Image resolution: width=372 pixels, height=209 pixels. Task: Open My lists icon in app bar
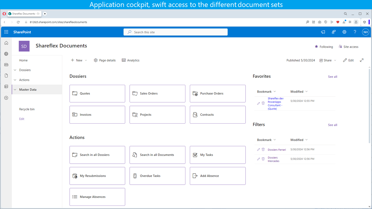(6, 87)
